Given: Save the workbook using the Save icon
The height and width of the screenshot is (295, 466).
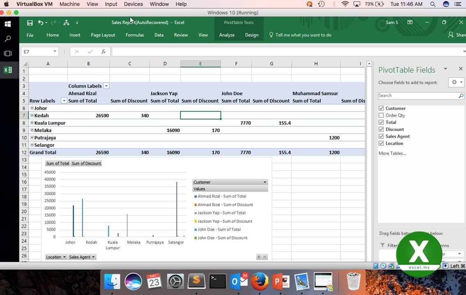Looking at the screenshot, I should click(x=30, y=23).
